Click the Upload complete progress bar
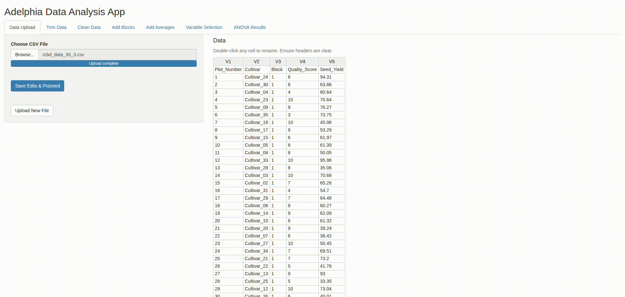 coord(104,63)
